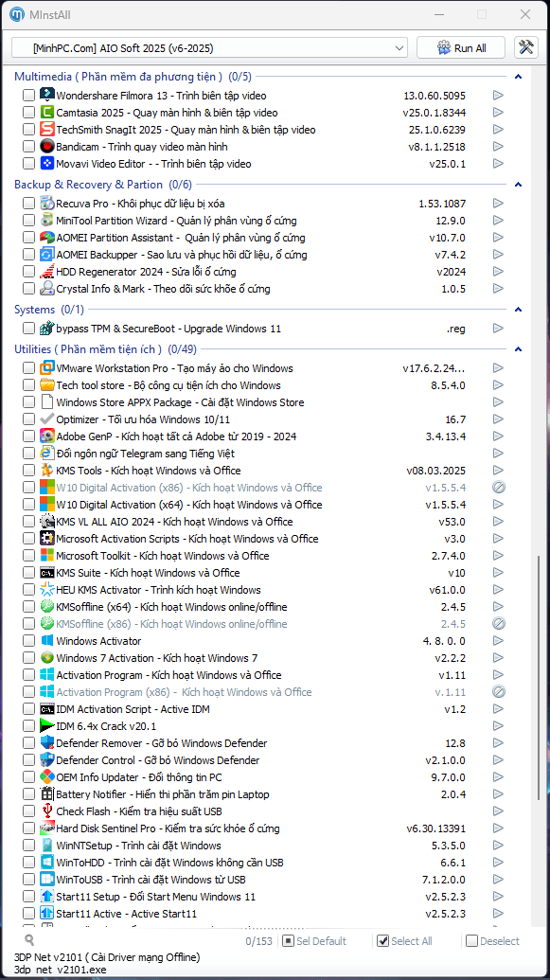
Task: Click the MInstAll title bar logo
Action: click(17, 14)
